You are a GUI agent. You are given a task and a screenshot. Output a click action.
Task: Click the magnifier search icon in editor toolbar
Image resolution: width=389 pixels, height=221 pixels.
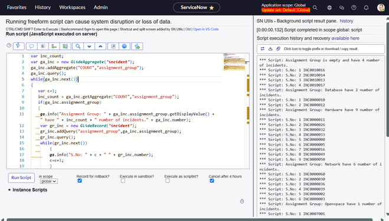pyautogui.click(x=78, y=47)
